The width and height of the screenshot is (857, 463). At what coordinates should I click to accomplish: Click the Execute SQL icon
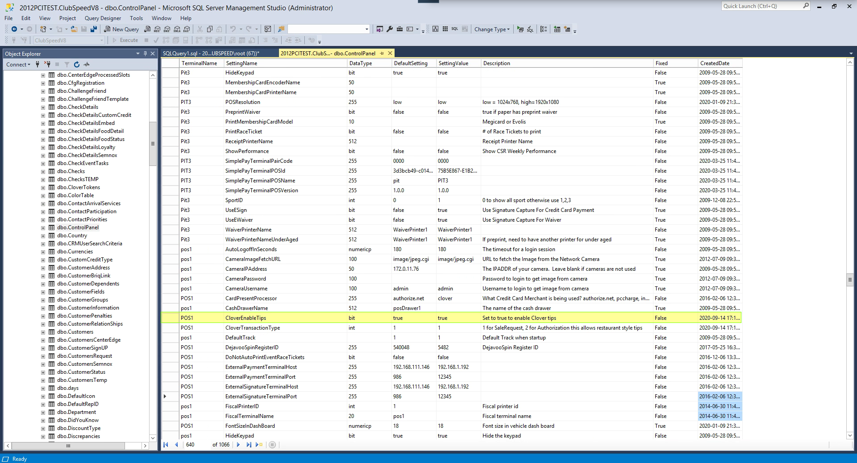coord(520,29)
